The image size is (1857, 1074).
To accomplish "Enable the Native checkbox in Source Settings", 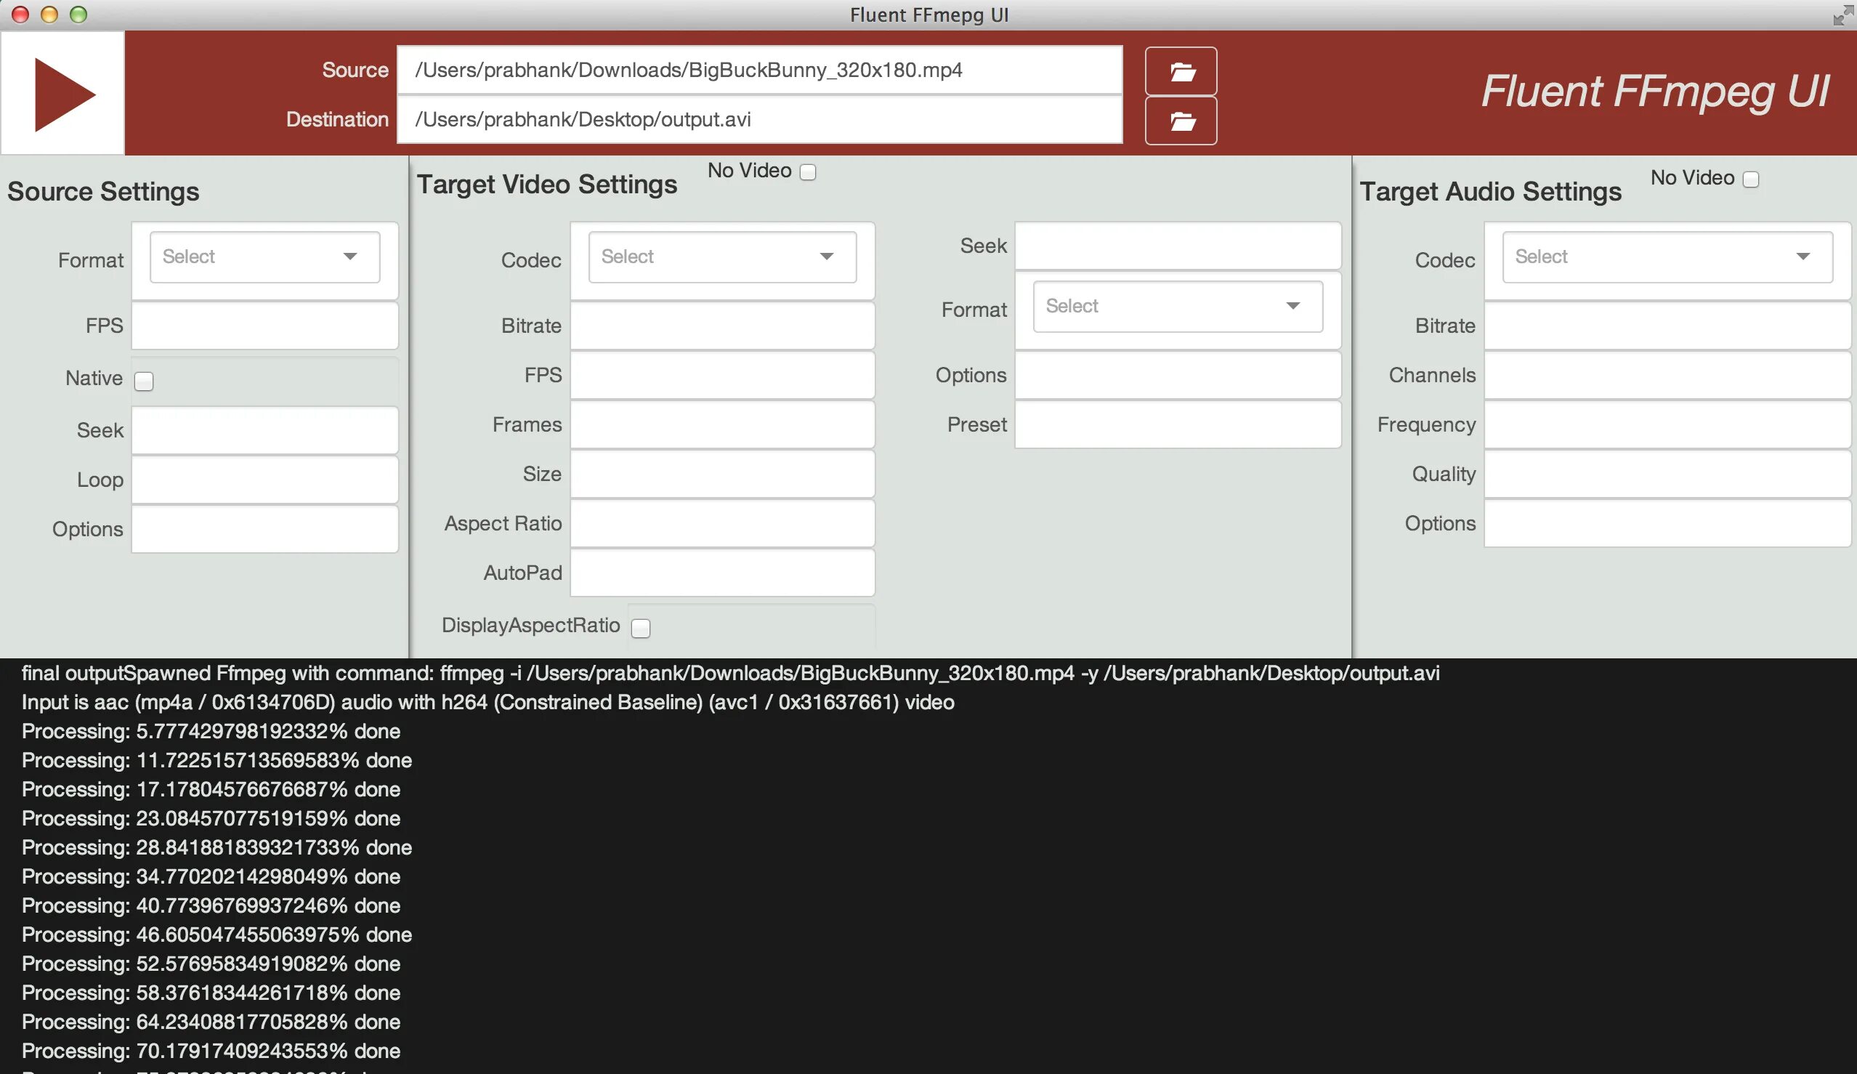I will click(144, 381).
